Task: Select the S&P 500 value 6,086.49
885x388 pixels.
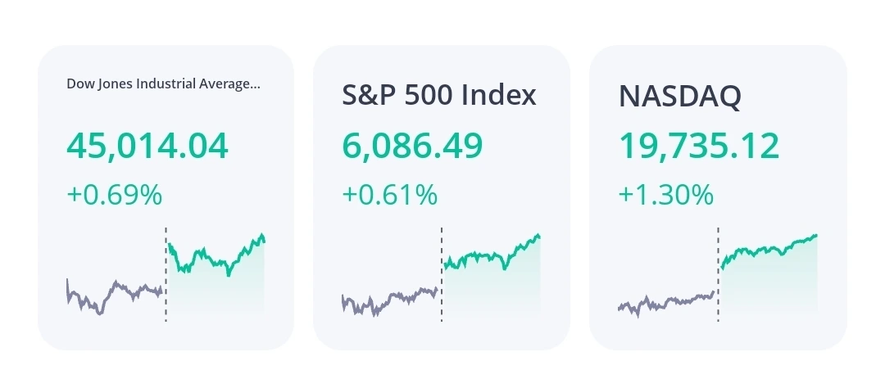Action: point(412,146)
